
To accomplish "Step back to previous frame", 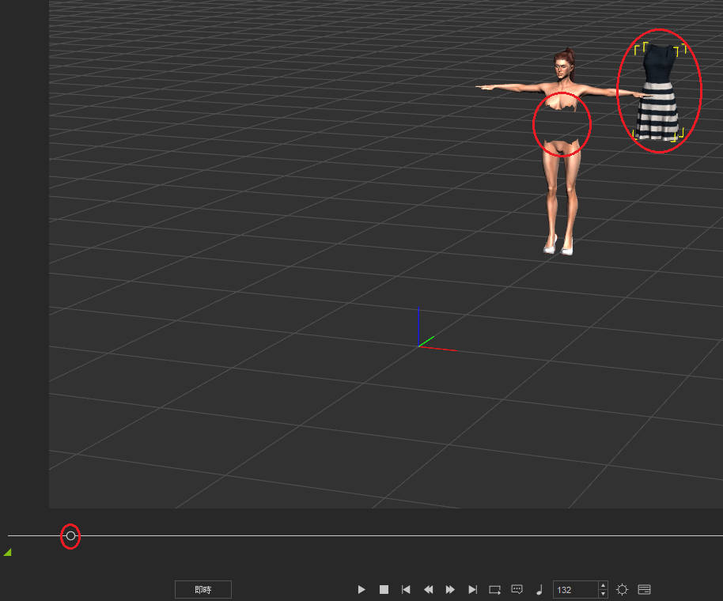I will pyautogui.click(x=429, y=589).
